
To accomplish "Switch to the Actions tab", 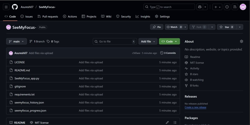I will pos(70,16).
